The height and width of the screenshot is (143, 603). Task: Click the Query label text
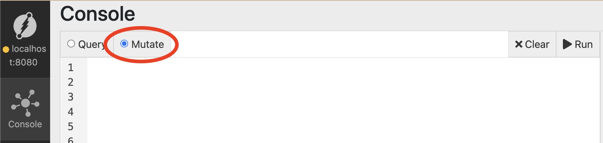click(92, 45)
